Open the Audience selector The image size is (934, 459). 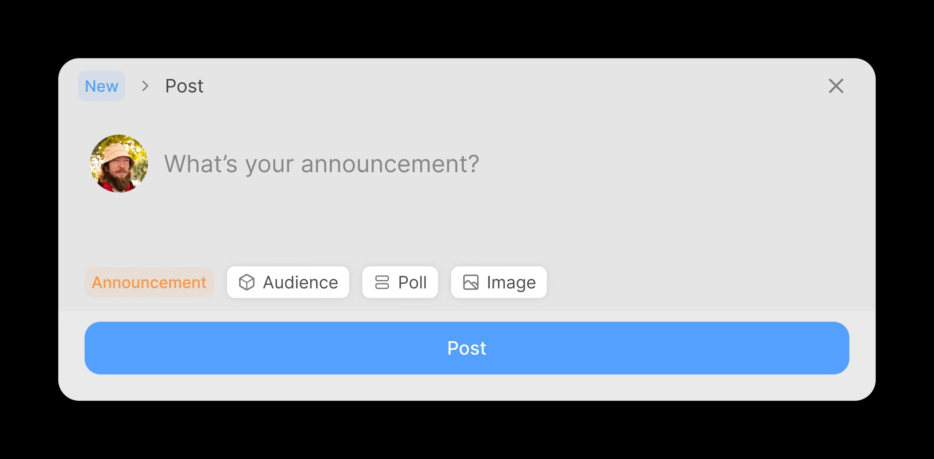point(288,282)
